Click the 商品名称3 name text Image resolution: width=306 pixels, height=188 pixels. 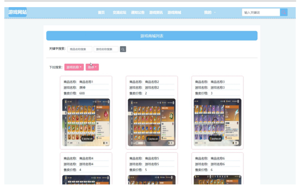click(x=218, y=82)
